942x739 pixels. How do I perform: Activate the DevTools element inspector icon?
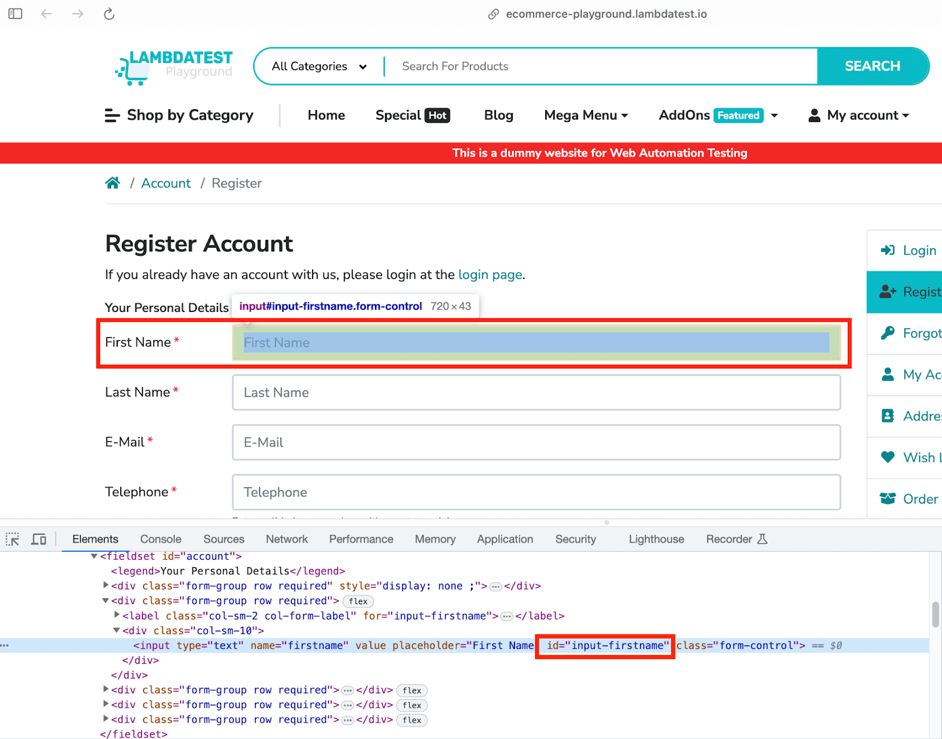click(x=12, y=539)
